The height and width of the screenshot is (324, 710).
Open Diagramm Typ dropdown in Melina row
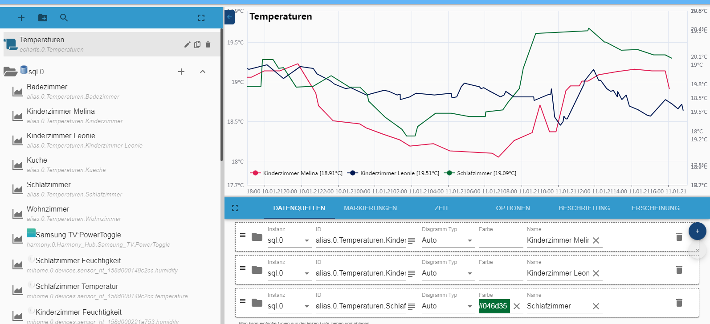447,240
